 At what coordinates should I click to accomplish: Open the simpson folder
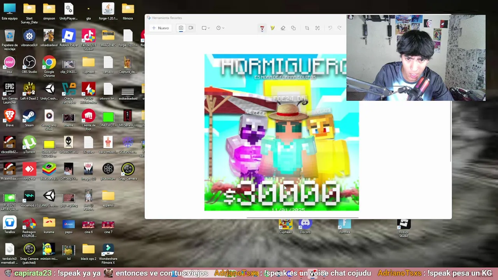click(49, 11)
